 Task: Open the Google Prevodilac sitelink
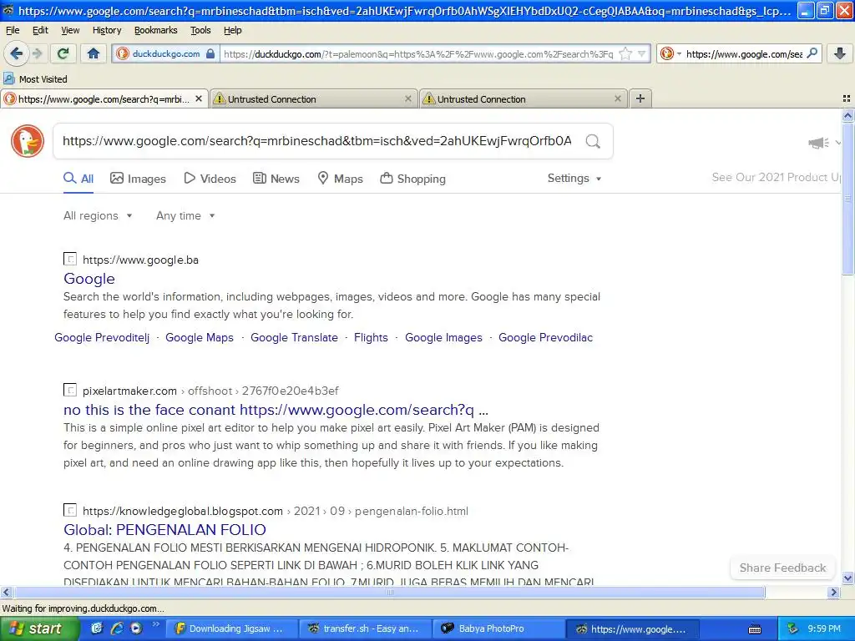point(545,337)
